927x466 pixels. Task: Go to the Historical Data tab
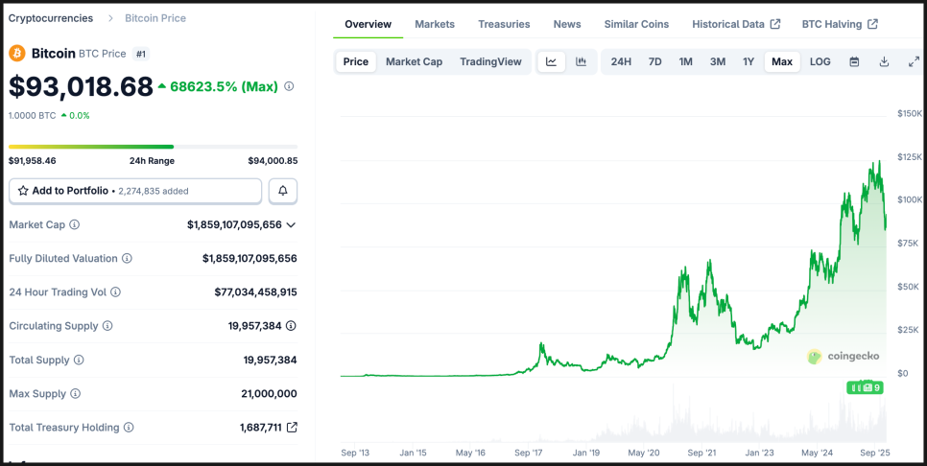pos(735,24)
